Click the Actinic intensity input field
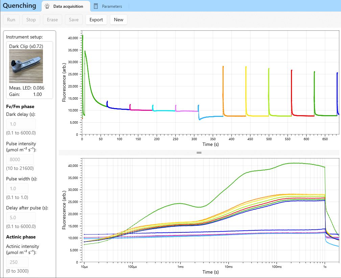341x278 pixels. point(17,262)
